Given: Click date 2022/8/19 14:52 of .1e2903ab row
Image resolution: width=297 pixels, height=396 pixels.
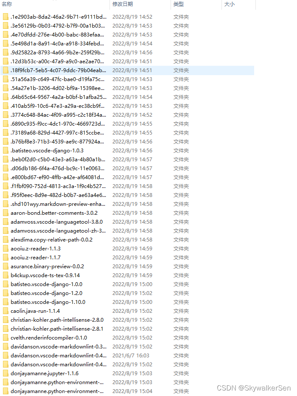Looking at the screenshot, I should pyautogui.click(x=132, y=17).
